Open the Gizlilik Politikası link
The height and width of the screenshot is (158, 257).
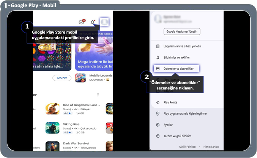[x=188, y=147]
